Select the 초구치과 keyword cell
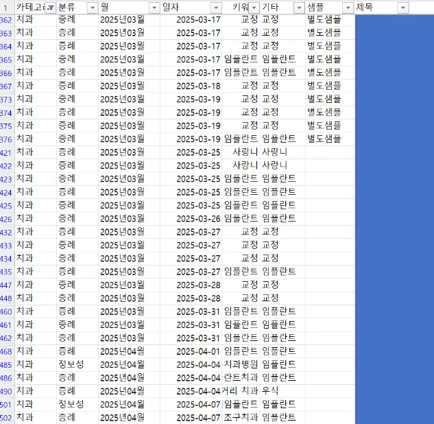The height and width of the screenshot is (424, 434). tap(241, 418)
